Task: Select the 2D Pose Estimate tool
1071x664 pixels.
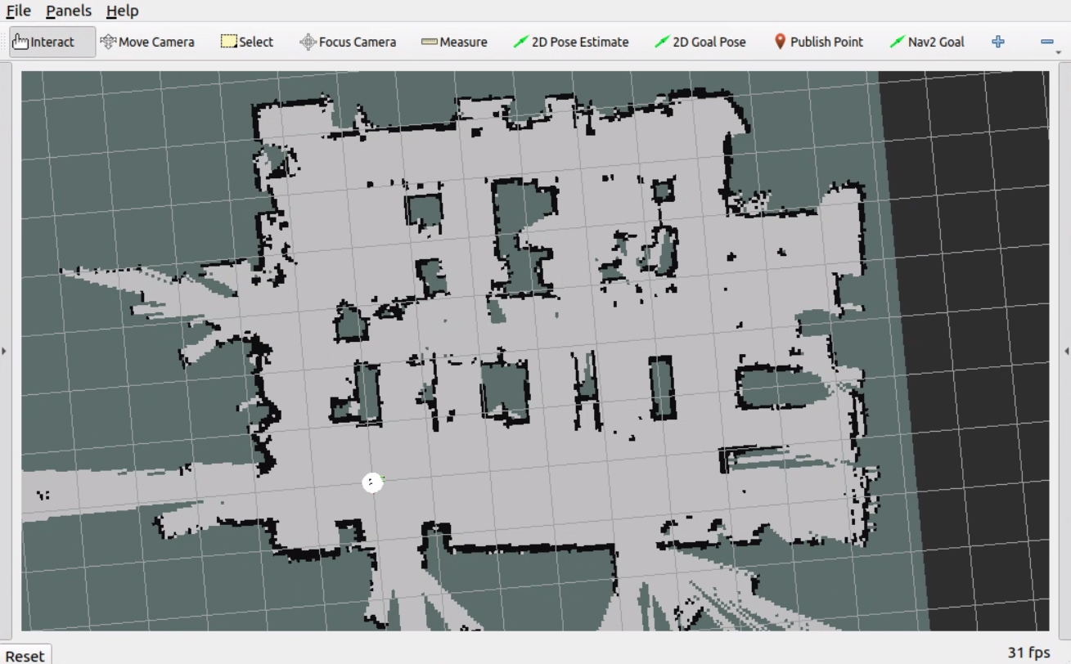Action: (x=571, y=41)
